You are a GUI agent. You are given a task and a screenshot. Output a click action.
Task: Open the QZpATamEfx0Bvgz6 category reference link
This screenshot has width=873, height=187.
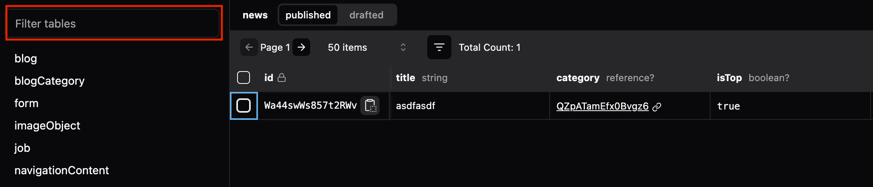(602, 106)
